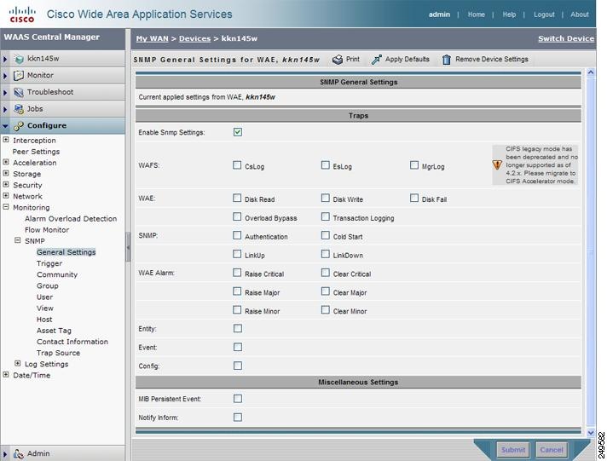This screenshot has width=607, height=461.
Task: Click the CIFS deprecation warning icon
Action: pos(497,165)
